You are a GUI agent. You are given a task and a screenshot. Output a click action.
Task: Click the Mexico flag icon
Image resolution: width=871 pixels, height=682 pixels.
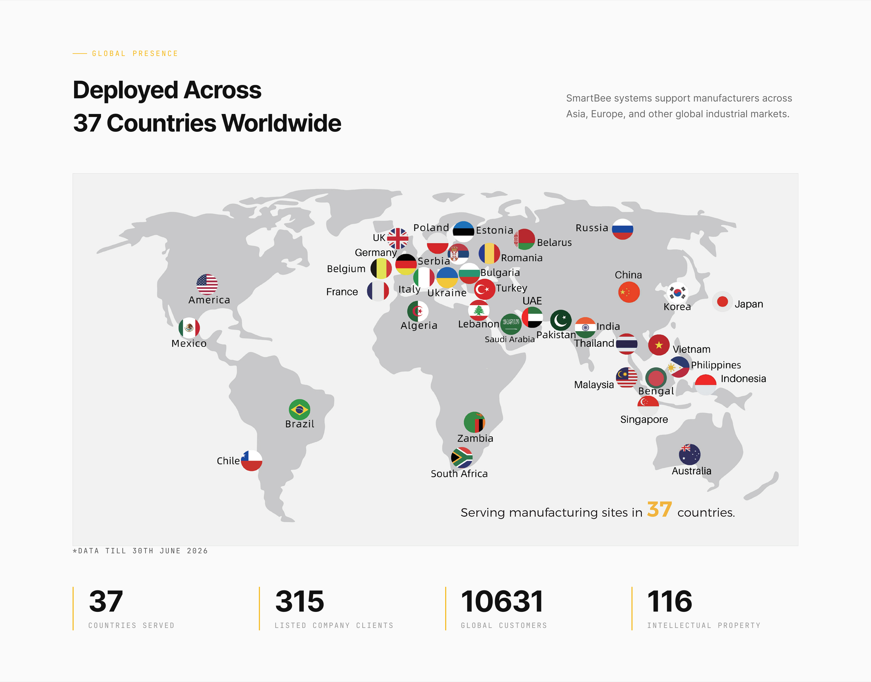tap(189, 328)
